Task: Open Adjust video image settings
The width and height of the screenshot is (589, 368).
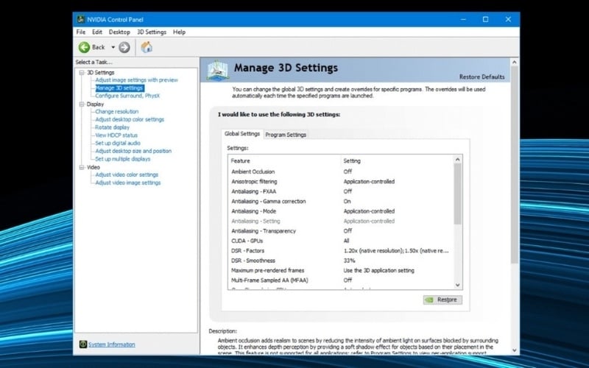Action: (127, 183)
